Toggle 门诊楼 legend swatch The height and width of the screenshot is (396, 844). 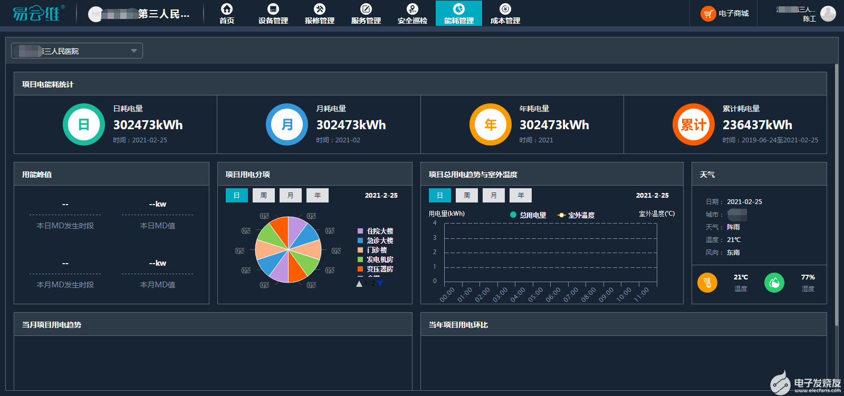click(360, 250)
